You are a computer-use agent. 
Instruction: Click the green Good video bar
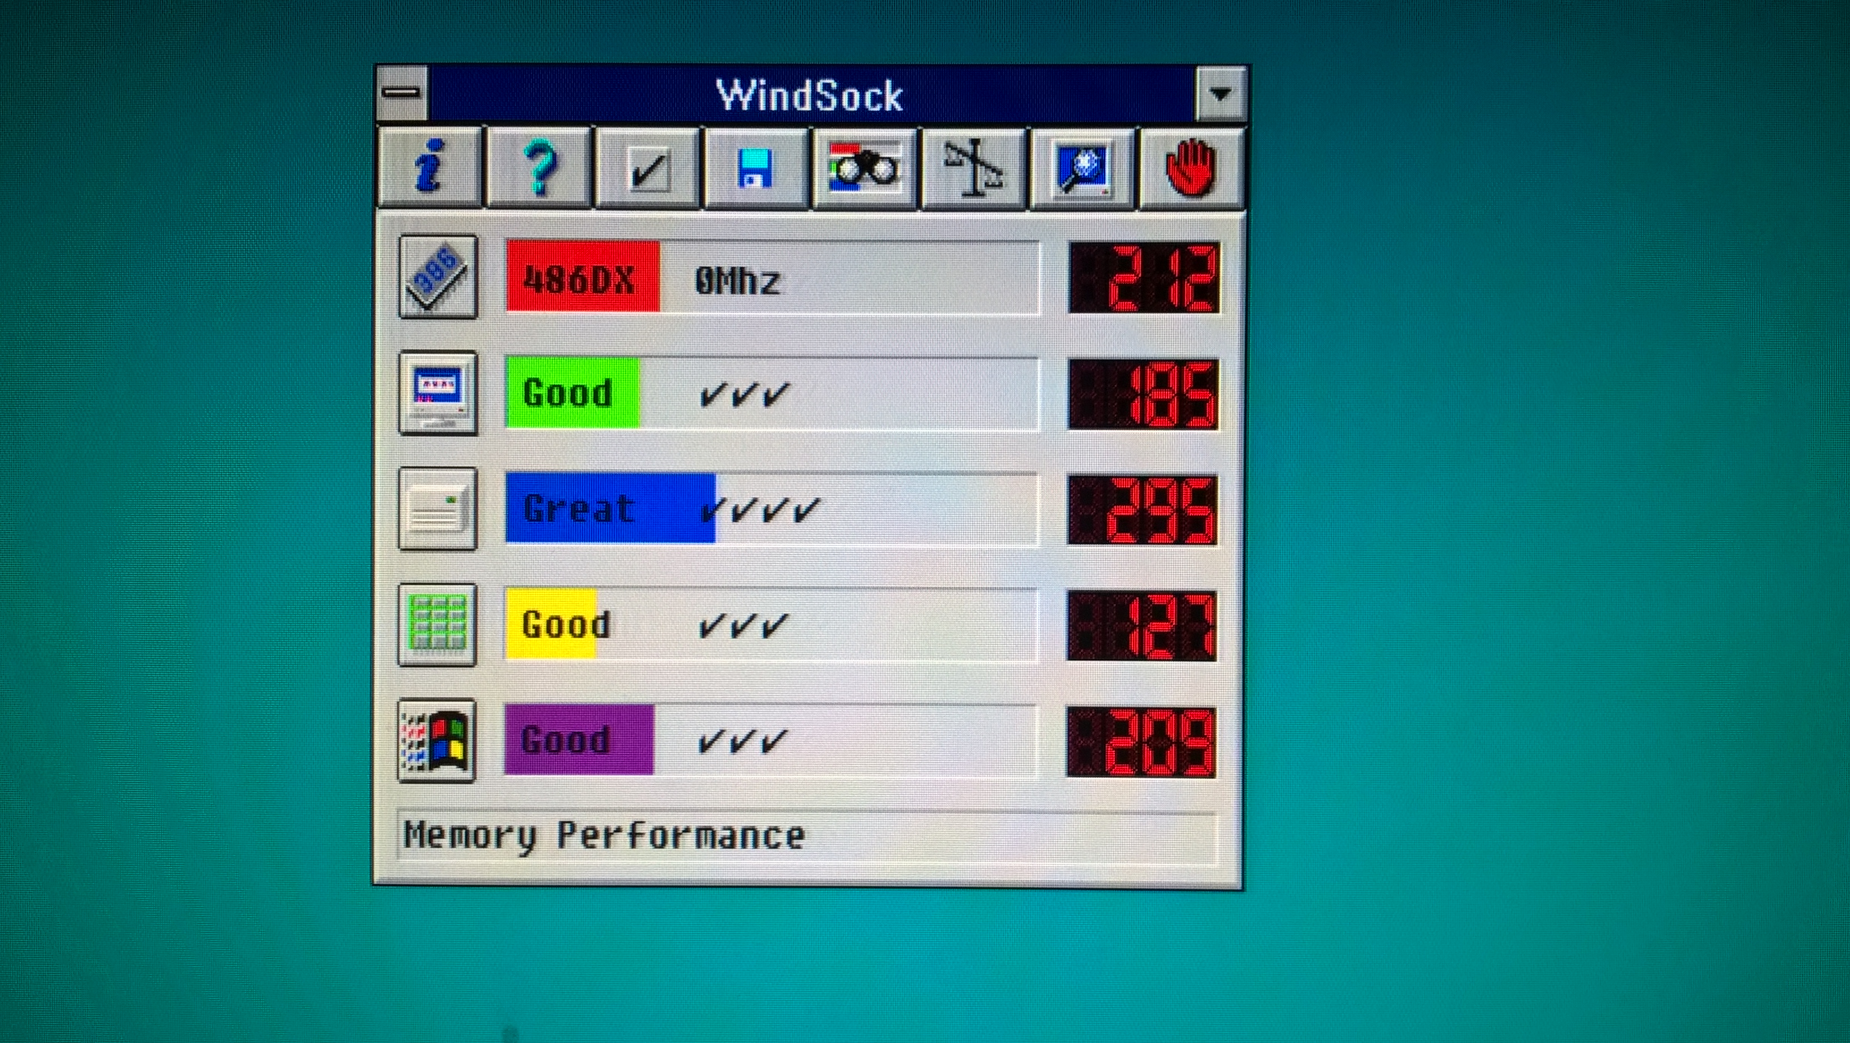click(x=572, y=393)
